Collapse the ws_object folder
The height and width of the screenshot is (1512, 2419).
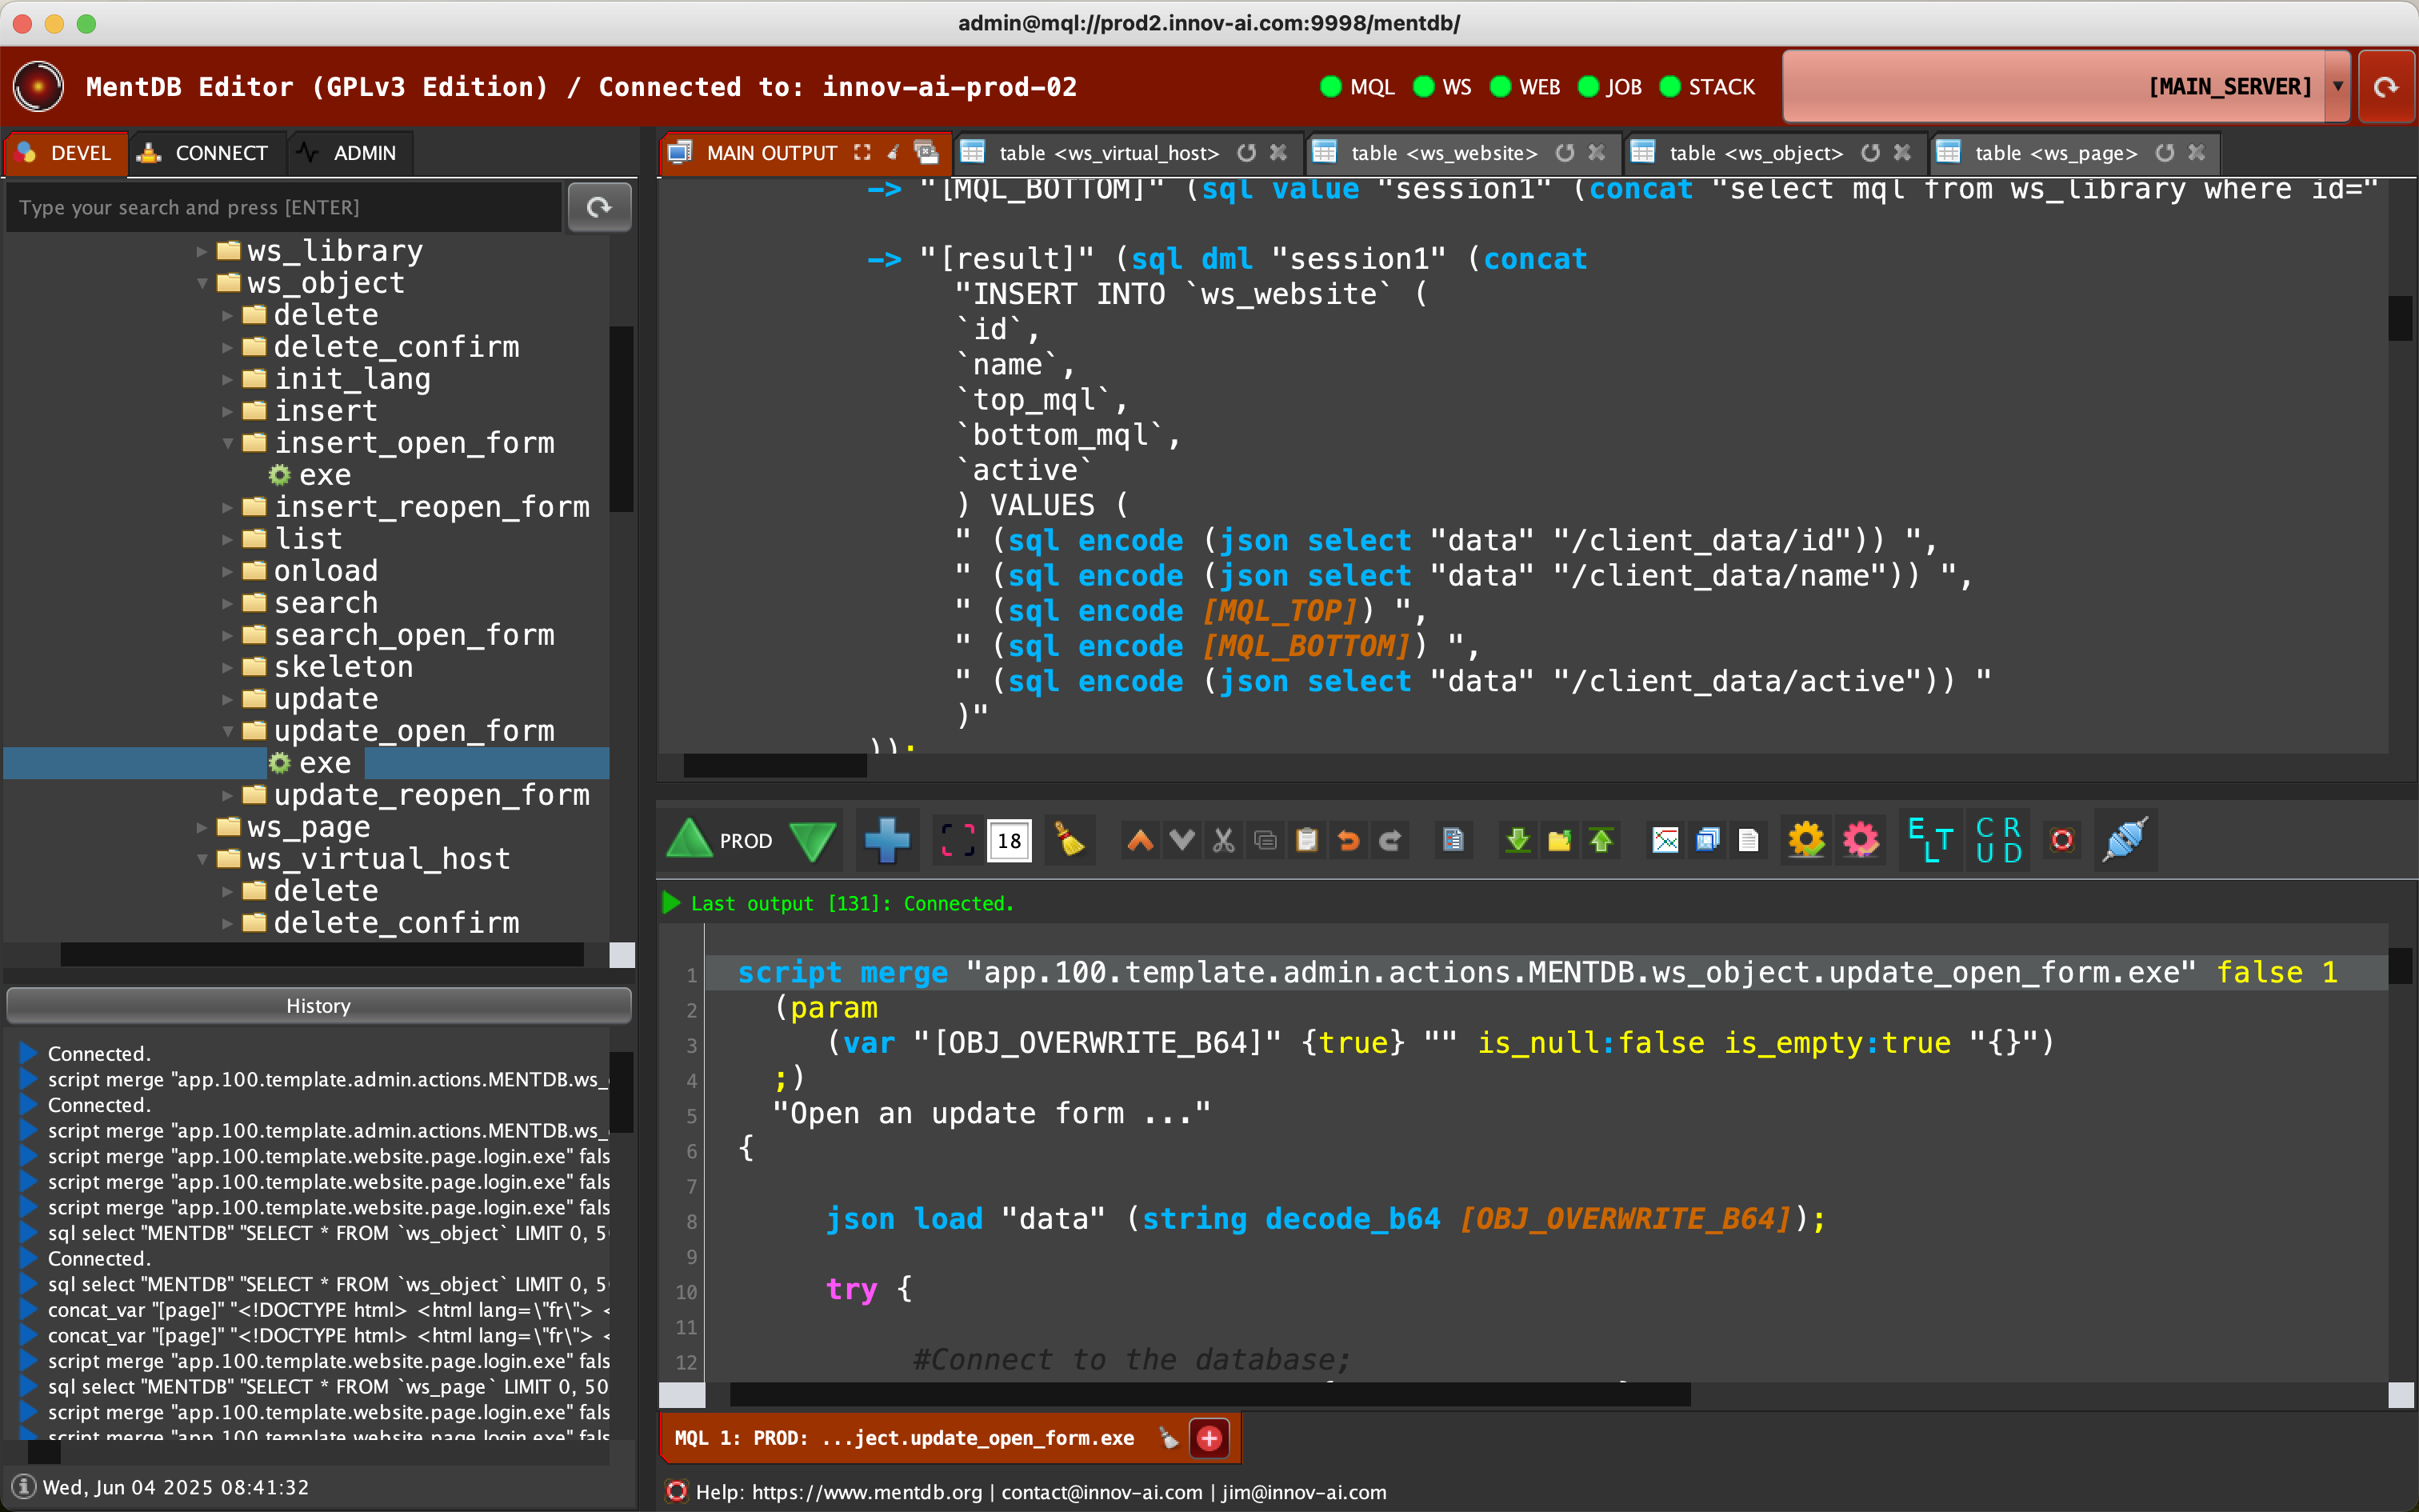(x=202, y=283)
